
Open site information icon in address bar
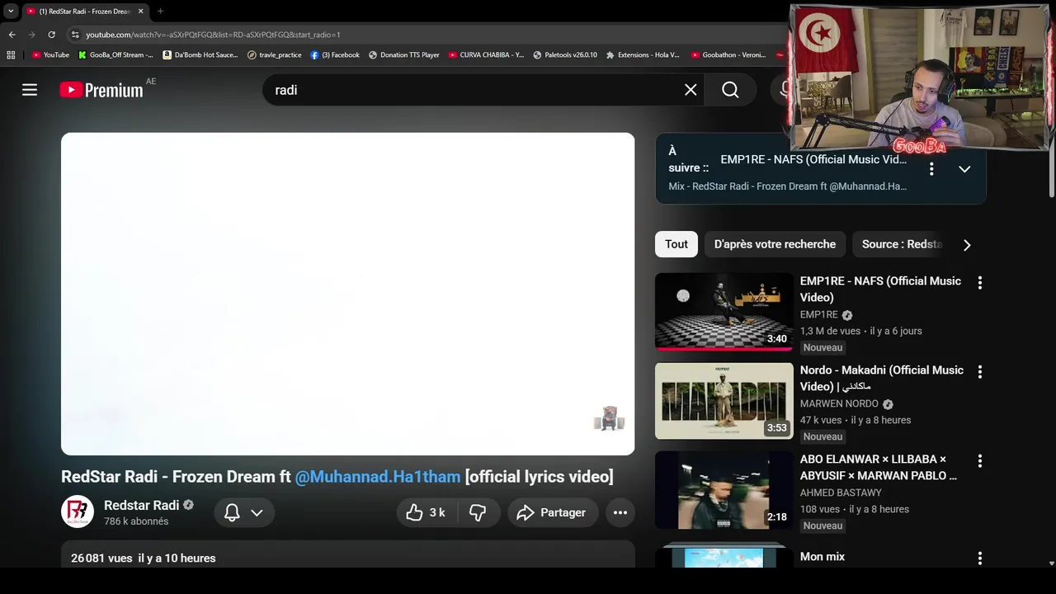pyautogui.click(x=75, y=35)
